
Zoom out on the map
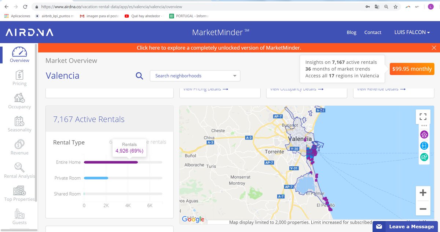coord(423,209)
